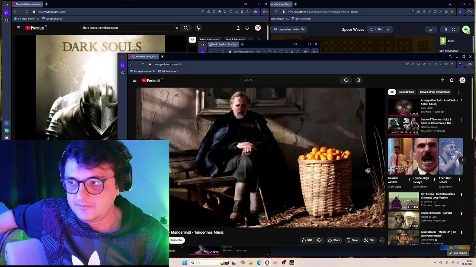476x267 pixels.
Task: Click the front window search magnifier button
Action: point(346,80)
